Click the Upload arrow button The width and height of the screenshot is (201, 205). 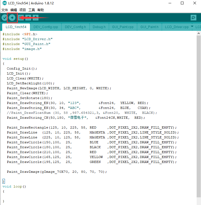(x=12, y=18)
